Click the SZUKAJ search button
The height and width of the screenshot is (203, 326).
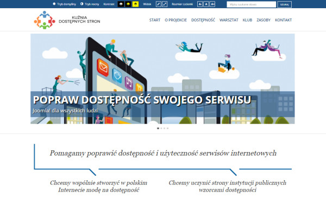pyautogui.click(x=284, y=4)
